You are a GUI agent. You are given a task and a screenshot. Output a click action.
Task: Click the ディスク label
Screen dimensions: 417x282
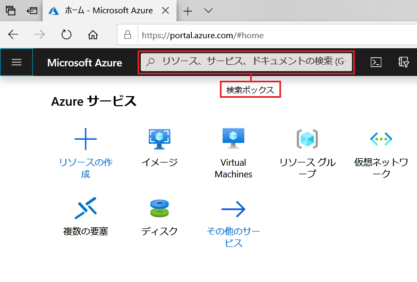coord(159,231)
